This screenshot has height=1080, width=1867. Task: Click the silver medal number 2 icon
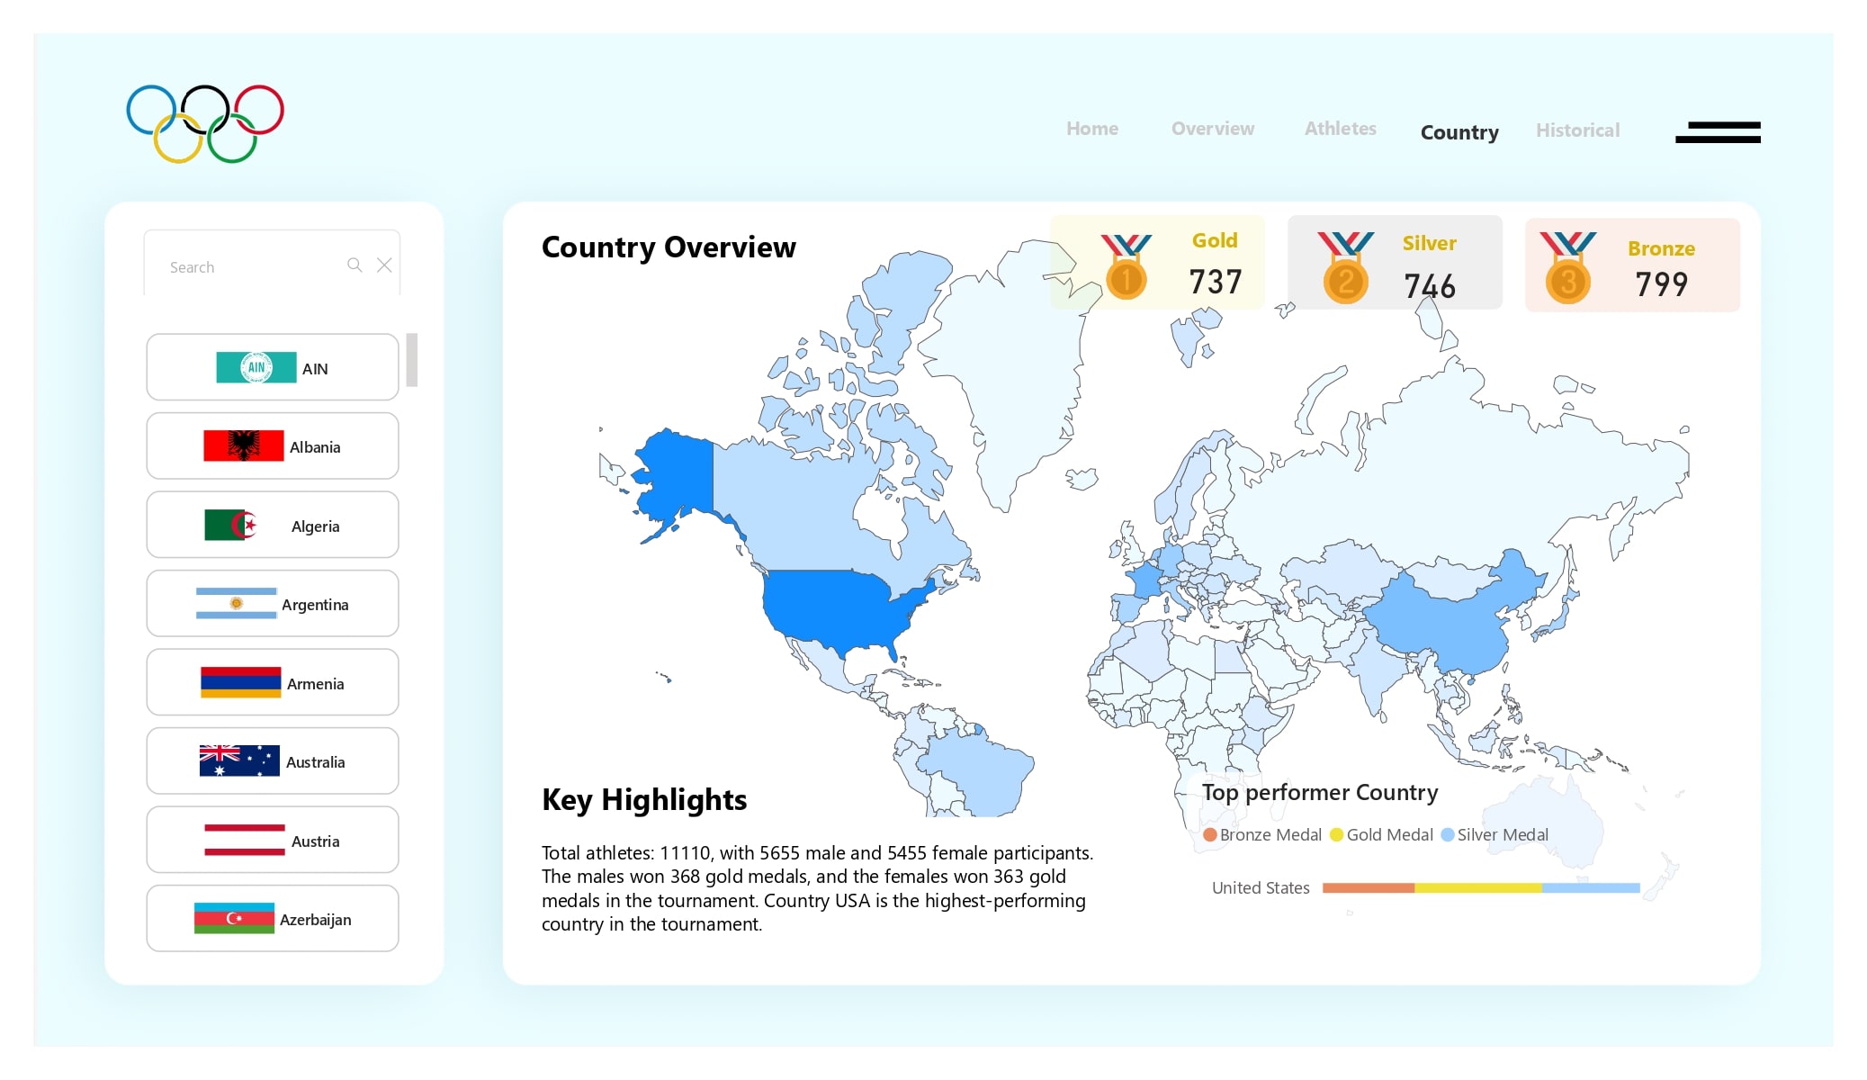click(1345, 268)
